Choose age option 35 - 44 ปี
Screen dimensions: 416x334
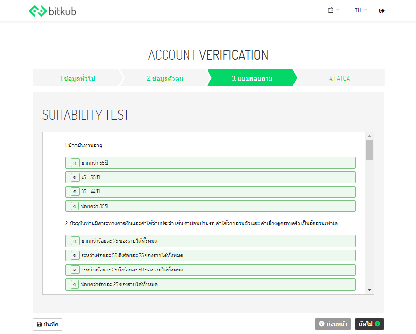[210, 191]
